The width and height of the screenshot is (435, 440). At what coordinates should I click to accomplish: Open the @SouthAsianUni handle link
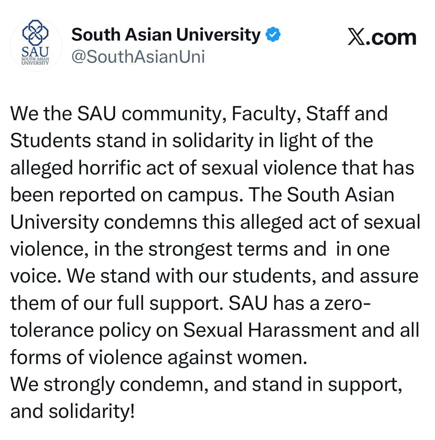[138, 57]
